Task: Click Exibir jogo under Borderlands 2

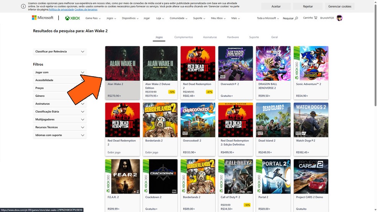Action: click(x=151, y=152)
